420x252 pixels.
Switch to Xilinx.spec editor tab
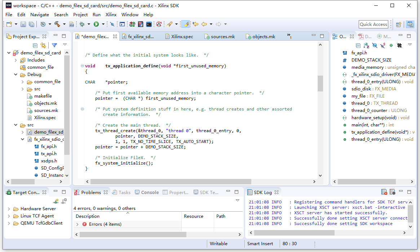click(179, 37)
